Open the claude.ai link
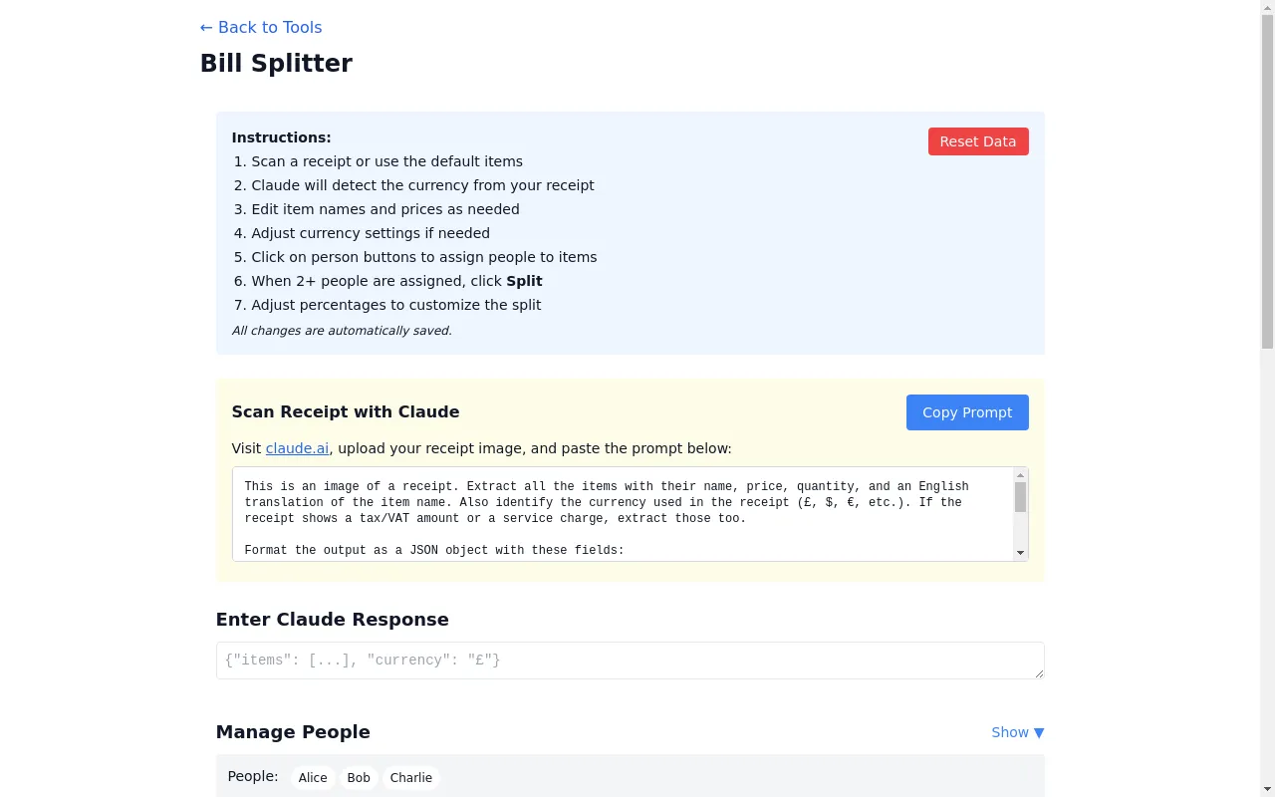 [x=297, y=448]
